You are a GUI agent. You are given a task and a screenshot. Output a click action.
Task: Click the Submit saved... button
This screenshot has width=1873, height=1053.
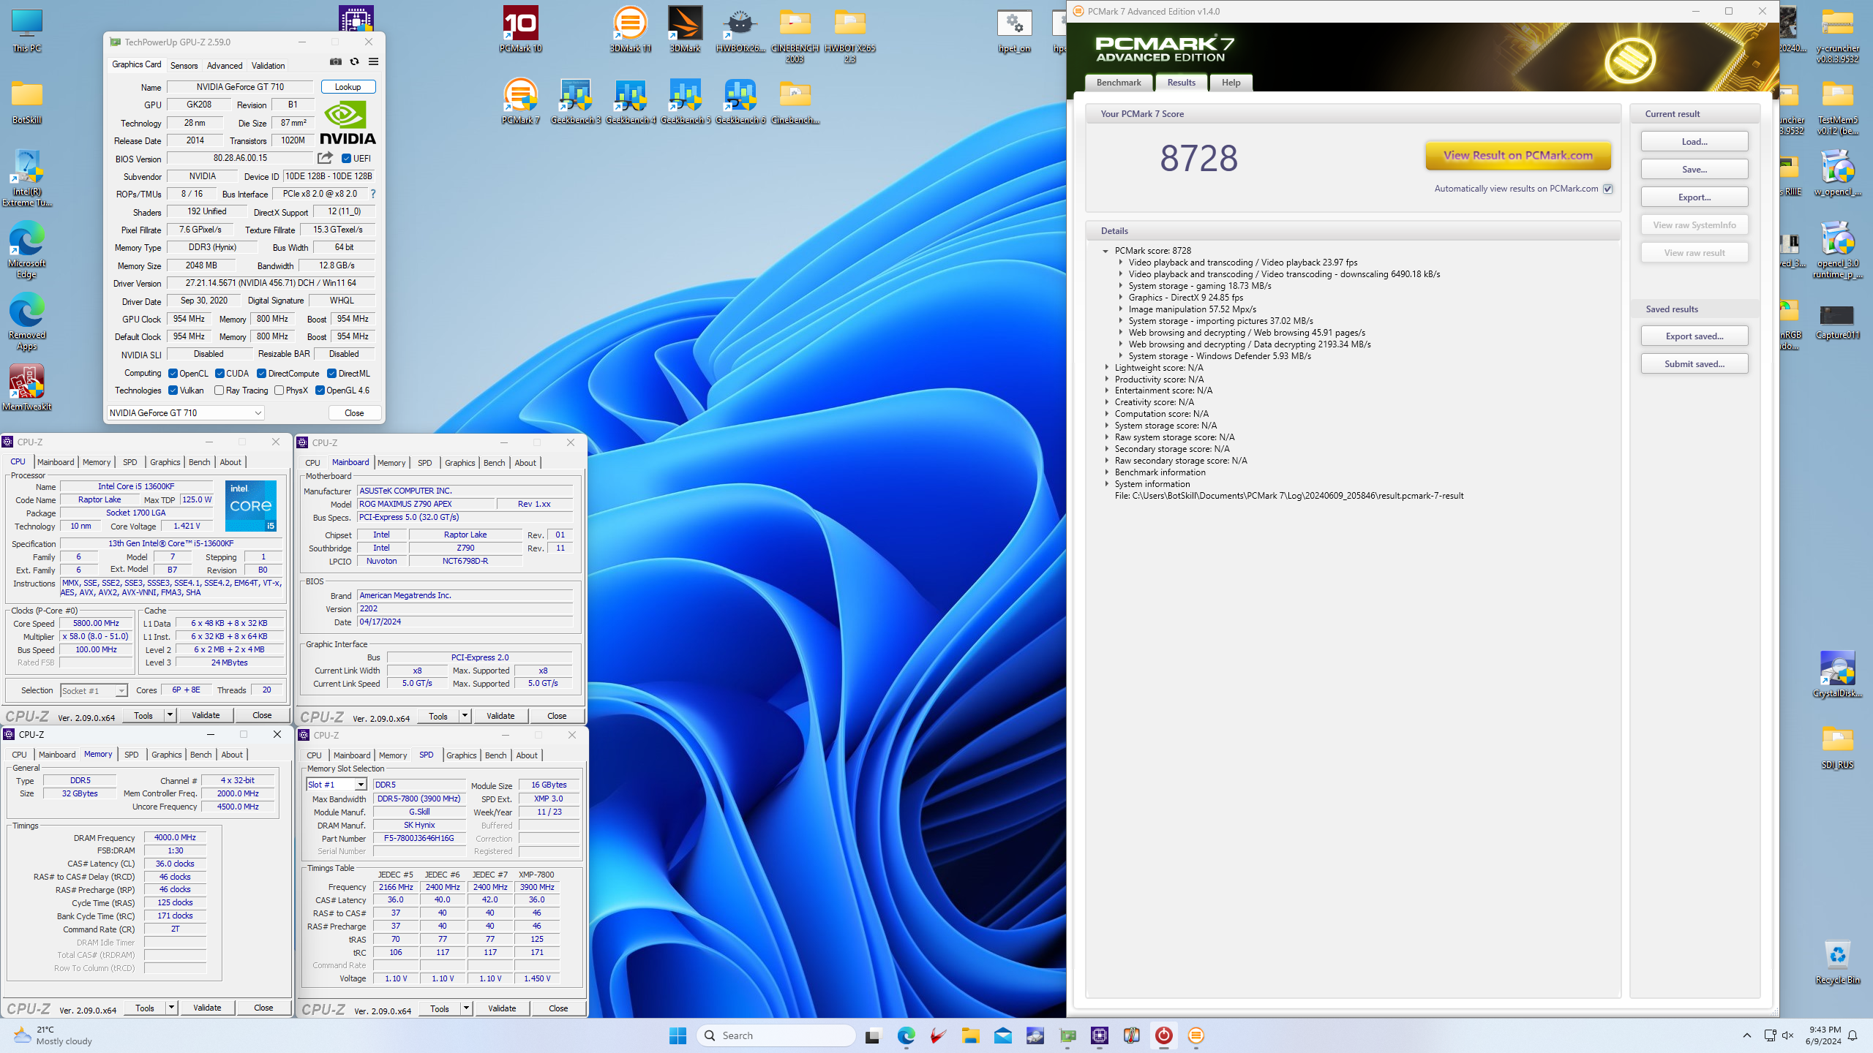[x=1694, y=363]
